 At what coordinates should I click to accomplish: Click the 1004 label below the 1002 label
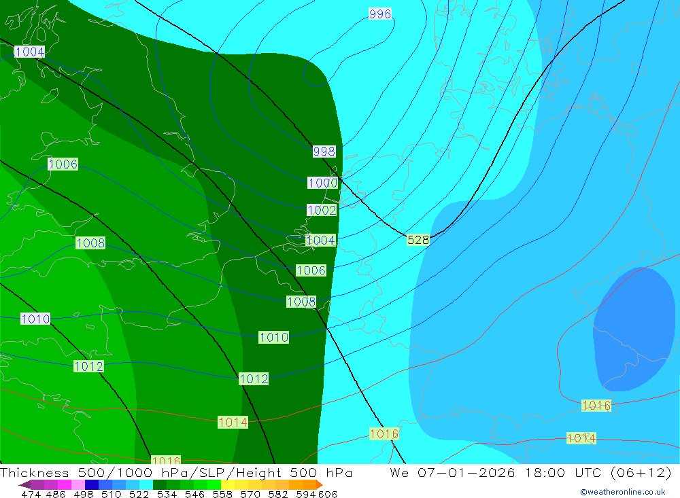[320, 240]
